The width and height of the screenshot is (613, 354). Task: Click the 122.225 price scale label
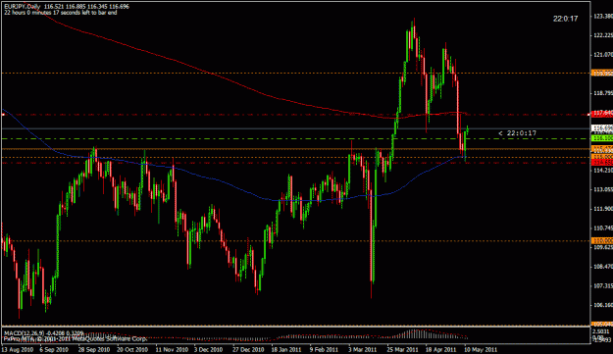point(603,35)
